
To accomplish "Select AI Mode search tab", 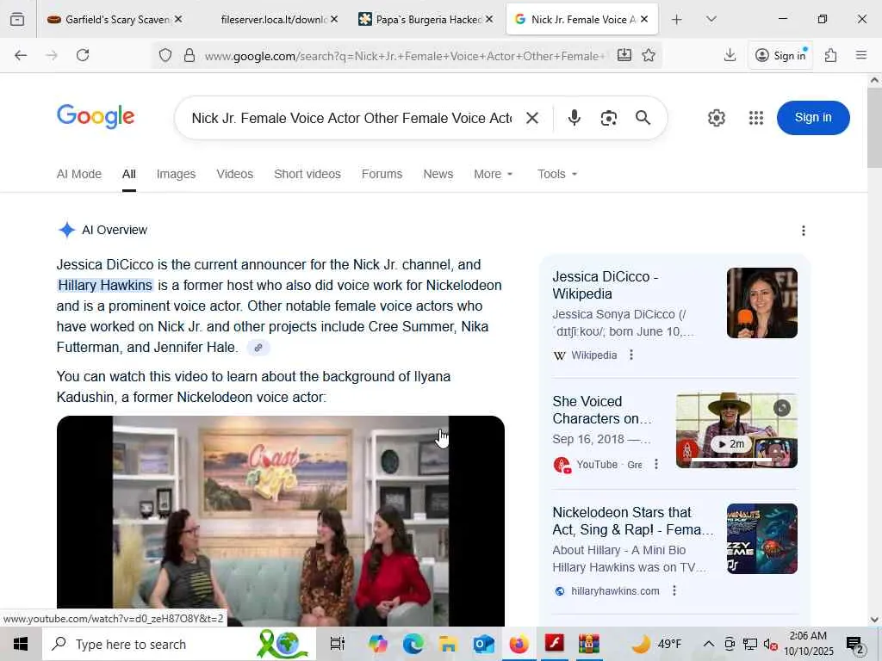I will pyautogui.click(x=78, y=174).
